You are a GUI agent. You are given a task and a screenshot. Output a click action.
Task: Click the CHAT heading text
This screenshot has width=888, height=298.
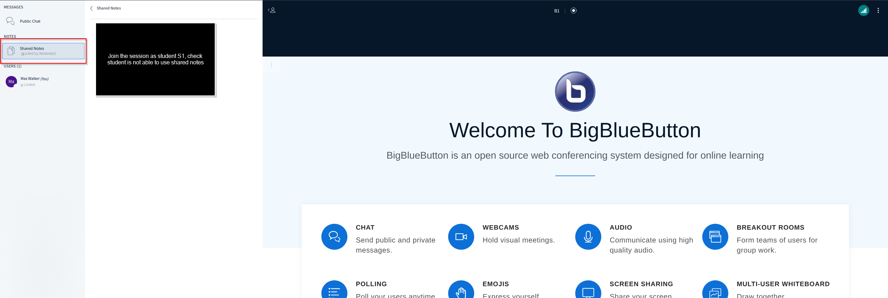365,228
